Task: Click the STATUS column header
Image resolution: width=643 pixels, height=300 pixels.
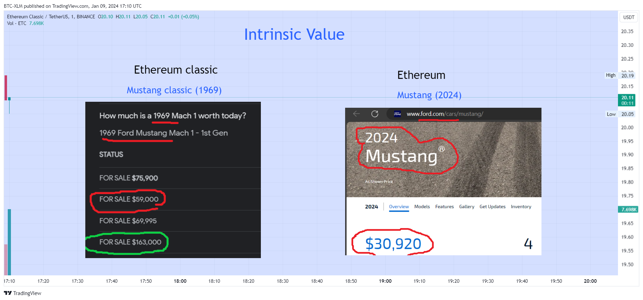Action: pyautogui.click(x=111, y=155)
